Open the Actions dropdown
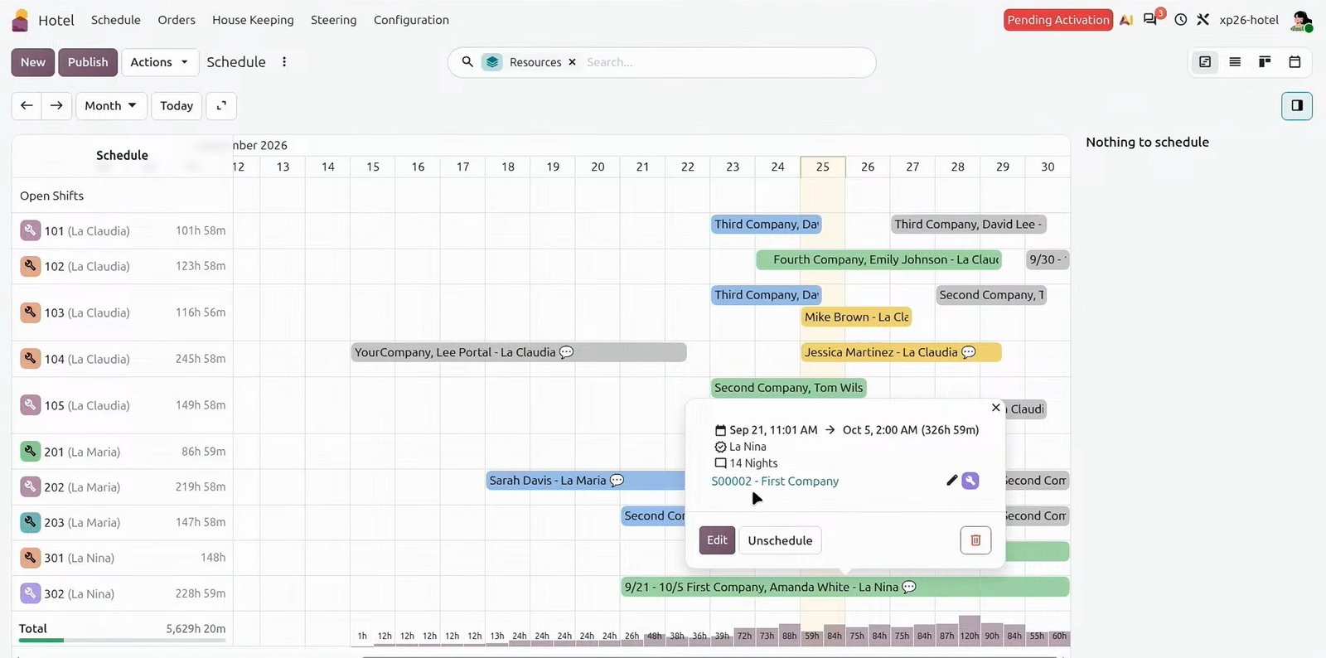The image size is (1326, 658). (x=159, y=62)
